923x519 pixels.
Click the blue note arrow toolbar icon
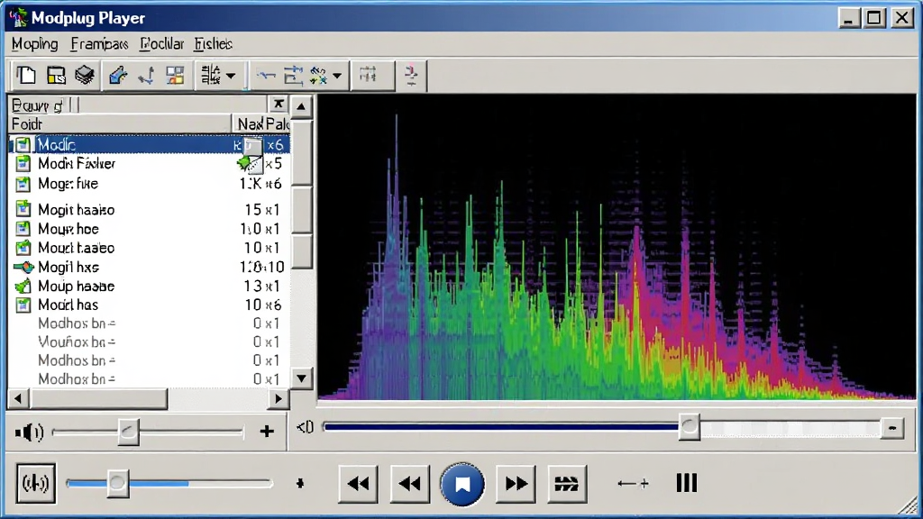[146, 76]
